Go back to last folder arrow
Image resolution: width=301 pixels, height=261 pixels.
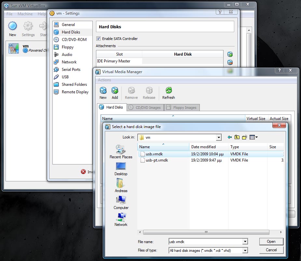[230, 137]
